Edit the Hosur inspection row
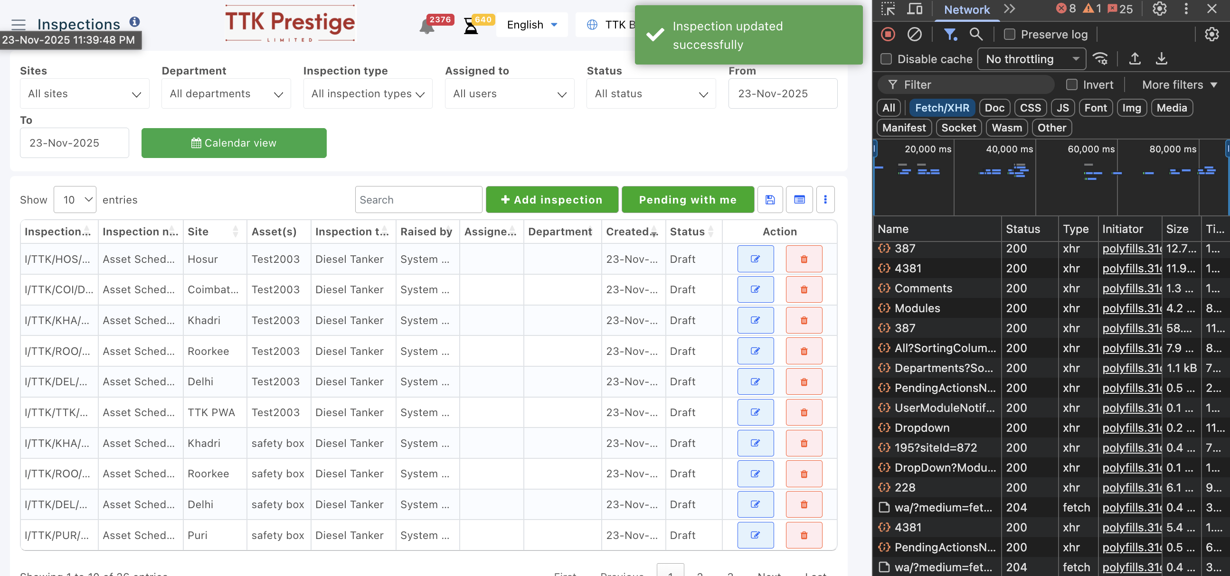Viewport: 1230px width, 576px height. coord(755,259)
